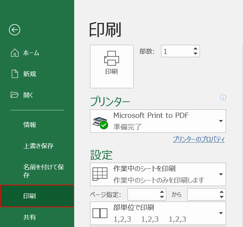Click the large 印刷 print button

coord(112,66)
